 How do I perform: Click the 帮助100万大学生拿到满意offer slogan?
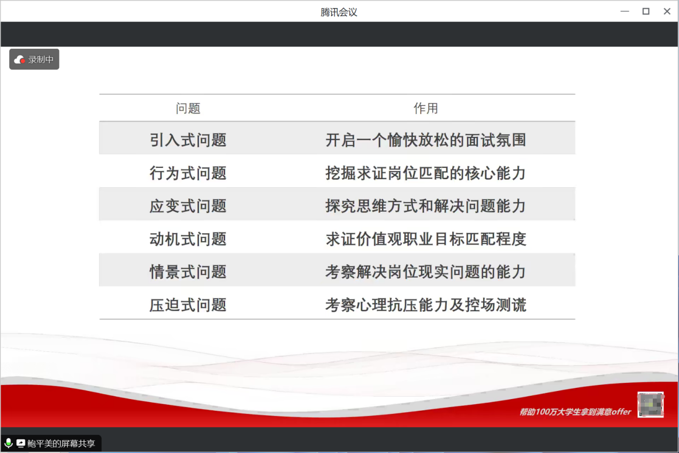pyautogui.click(x=575, y=412)
